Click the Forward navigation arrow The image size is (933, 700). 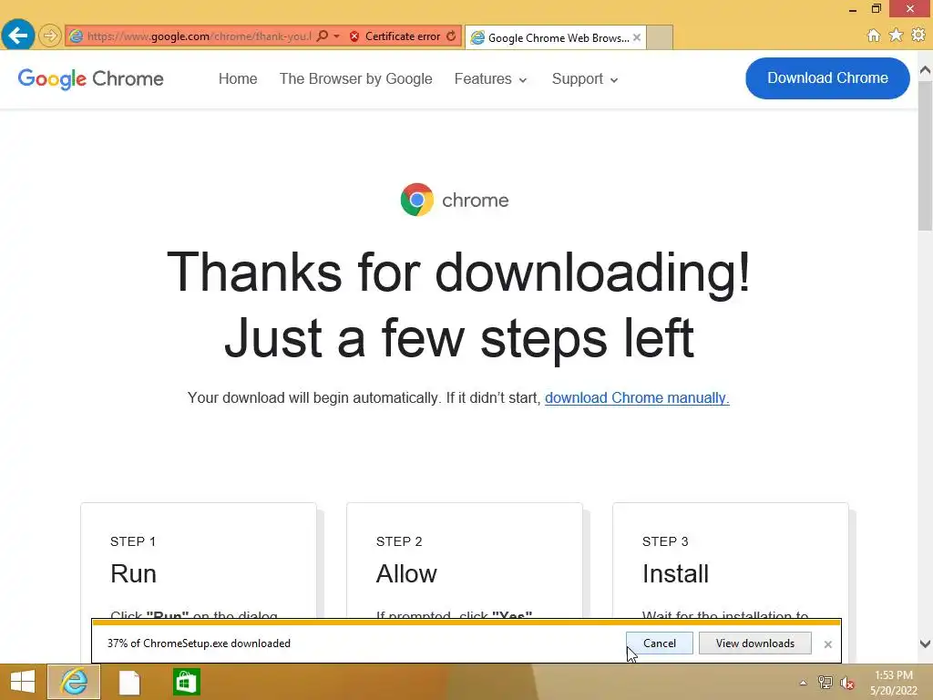coord(50,36)
